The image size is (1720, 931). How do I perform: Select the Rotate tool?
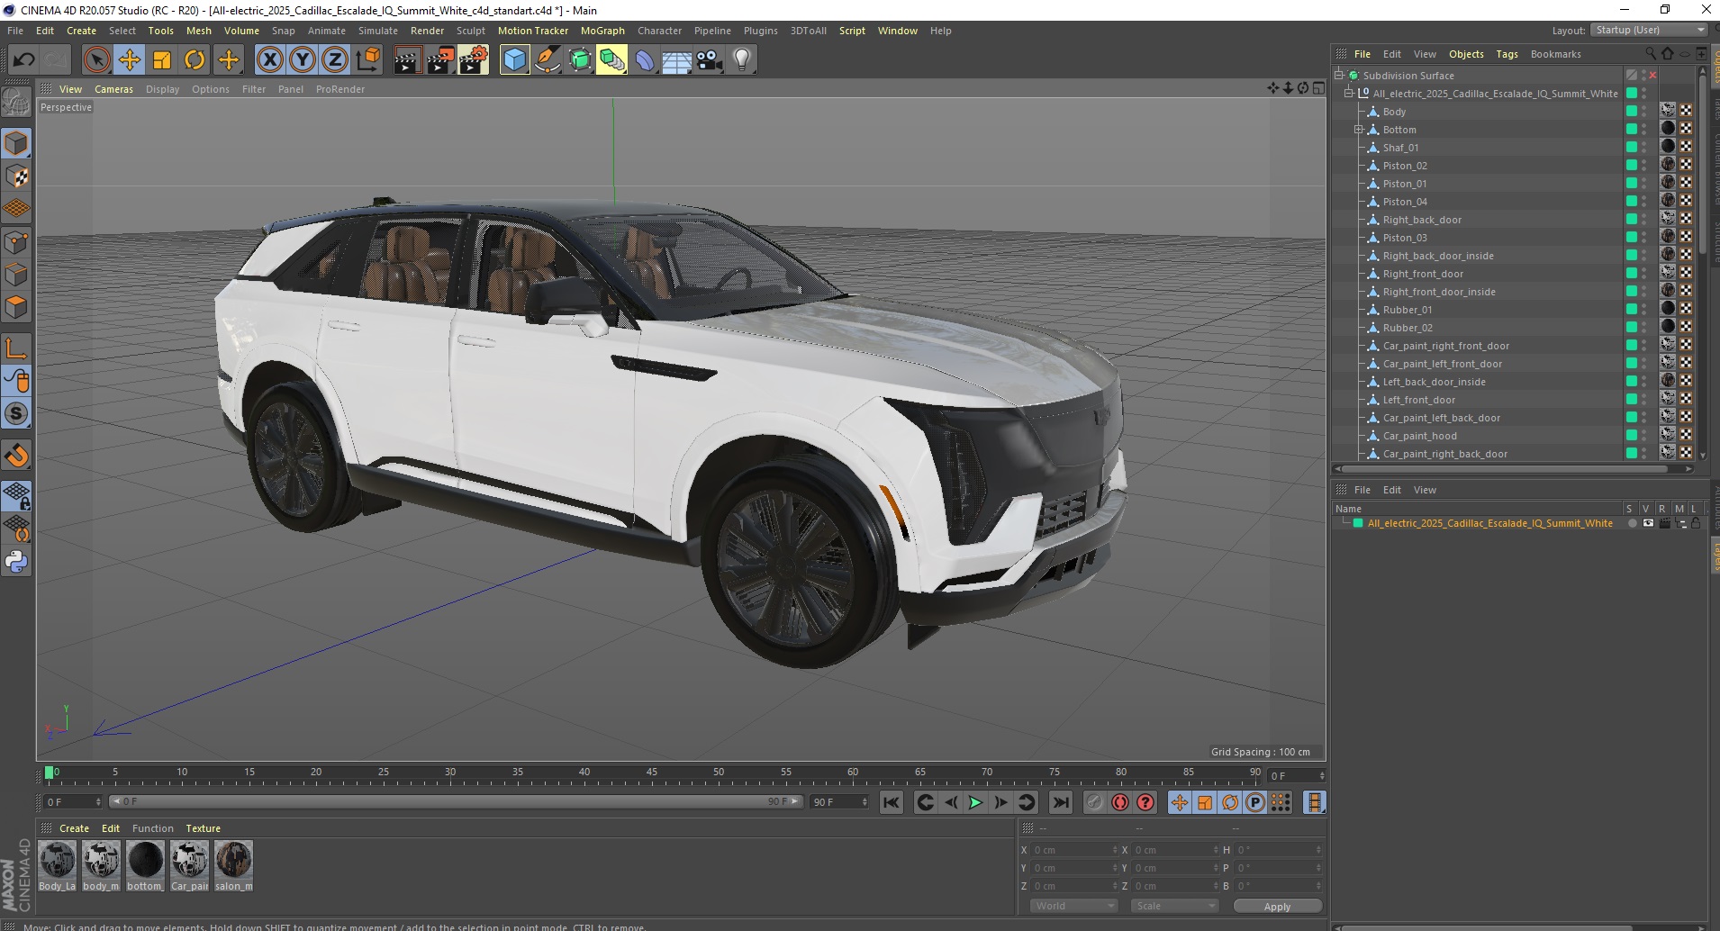[x=195, y=60]
